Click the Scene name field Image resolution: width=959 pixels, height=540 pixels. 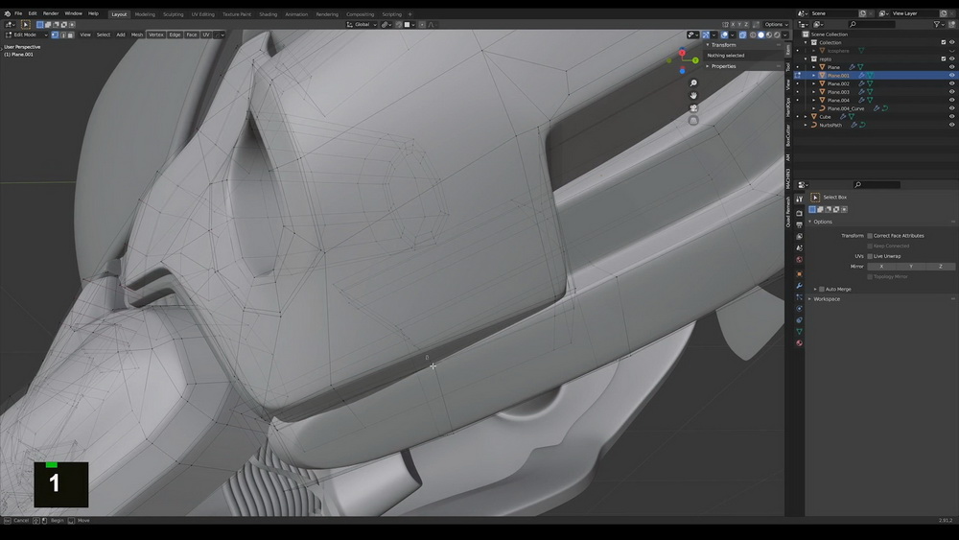(x=834, y=13)
